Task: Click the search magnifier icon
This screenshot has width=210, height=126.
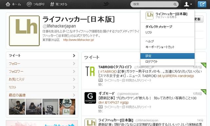Action: click(x=175, y=4)
